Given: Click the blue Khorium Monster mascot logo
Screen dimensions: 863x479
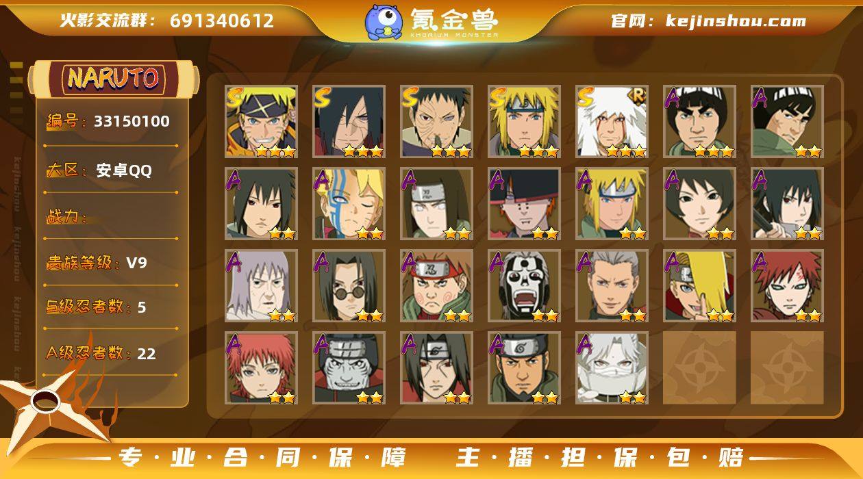Looking at the screenshot, I should [383, 22].
